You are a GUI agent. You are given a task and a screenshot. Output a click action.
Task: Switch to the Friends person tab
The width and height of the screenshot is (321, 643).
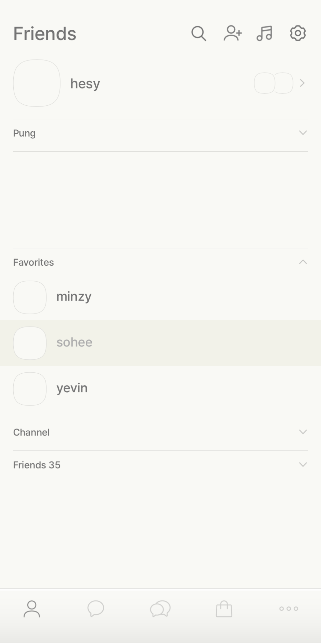coord(32,609)
